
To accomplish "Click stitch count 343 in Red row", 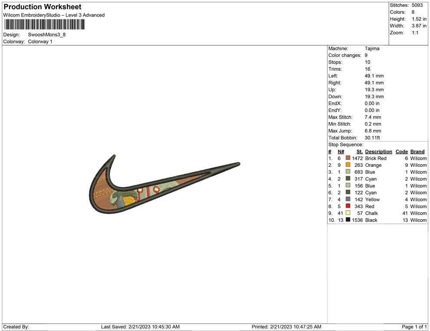I will pos(358,206).
